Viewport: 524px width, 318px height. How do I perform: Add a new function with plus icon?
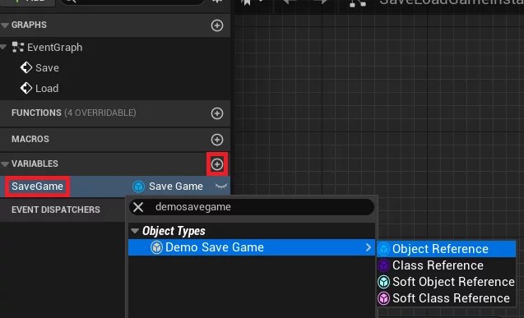point(217,113)
